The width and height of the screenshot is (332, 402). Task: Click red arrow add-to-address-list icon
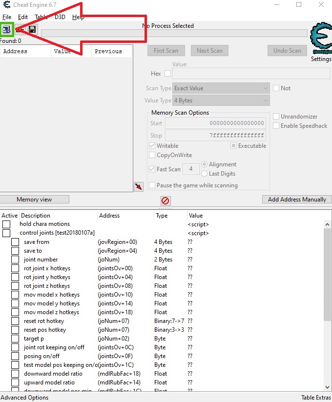(x=139, y=186)
